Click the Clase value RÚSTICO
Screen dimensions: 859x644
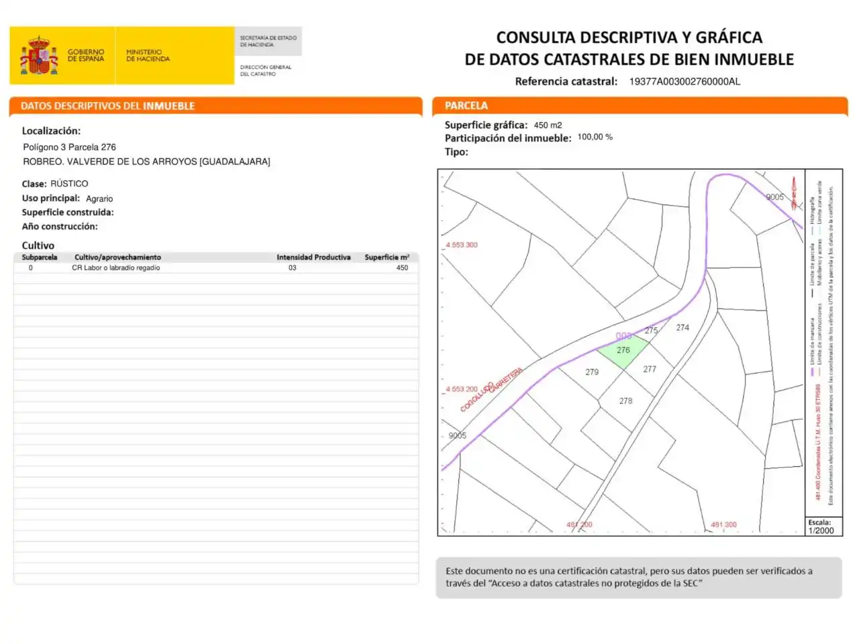(x=69, y=184)
